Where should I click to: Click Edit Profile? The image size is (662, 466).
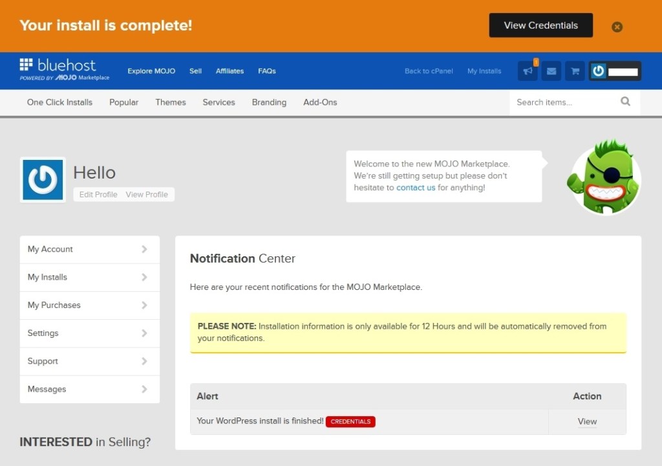[x=98, y=195]
